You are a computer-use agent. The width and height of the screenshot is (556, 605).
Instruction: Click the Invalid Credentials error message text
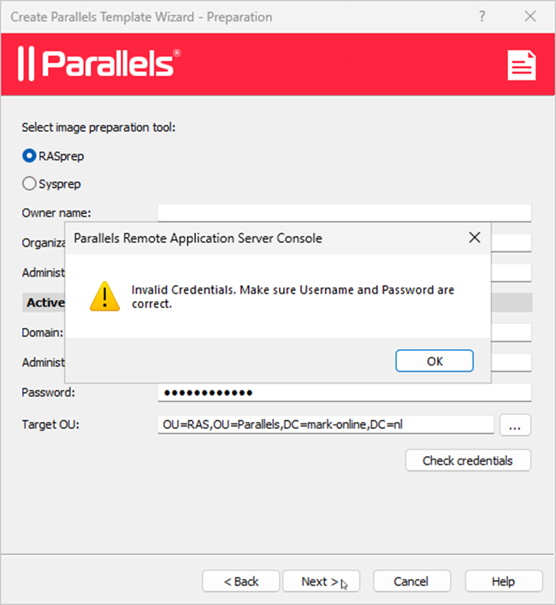pos(293,296)
